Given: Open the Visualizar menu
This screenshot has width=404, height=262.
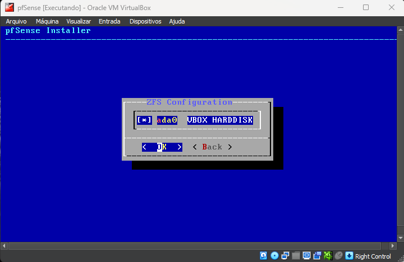Looking at the screenshot, I should (x=79, y=21).
